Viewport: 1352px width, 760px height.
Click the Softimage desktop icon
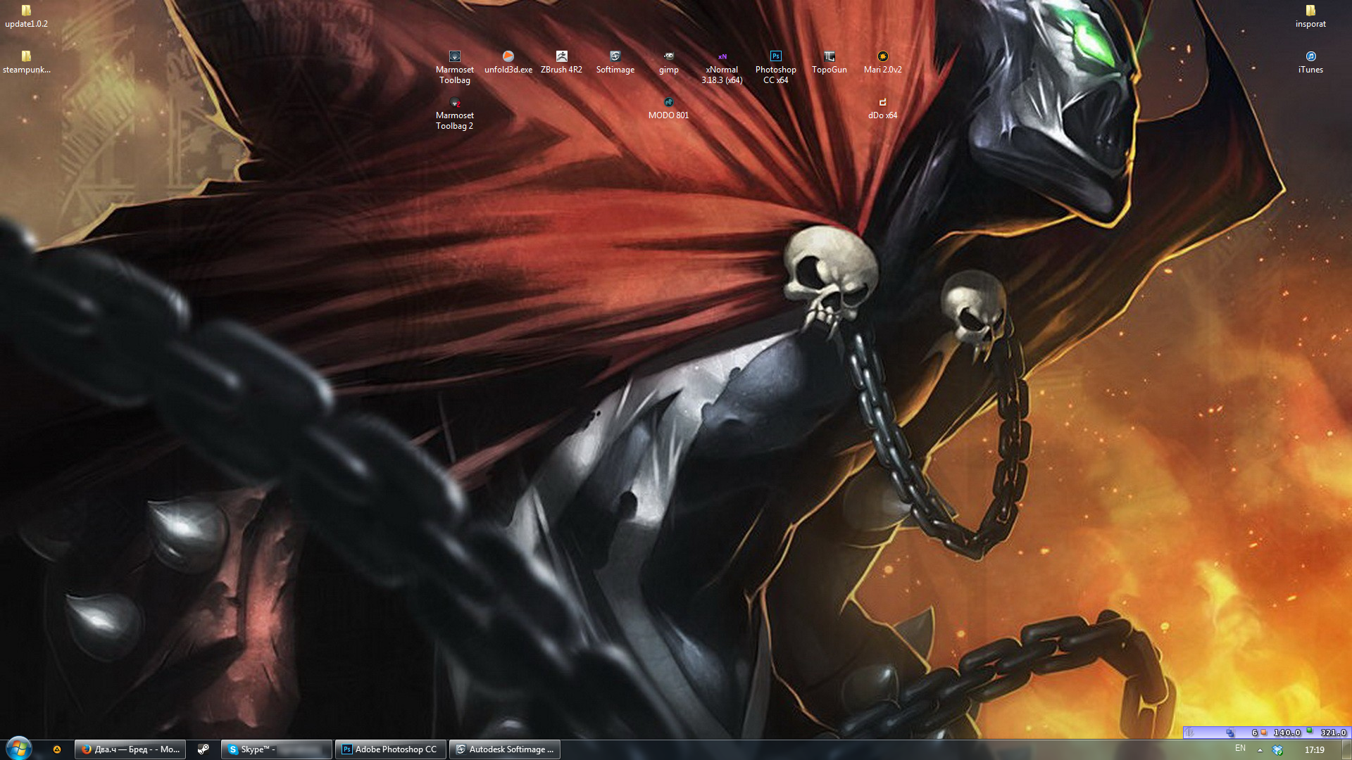coord(615,57)
